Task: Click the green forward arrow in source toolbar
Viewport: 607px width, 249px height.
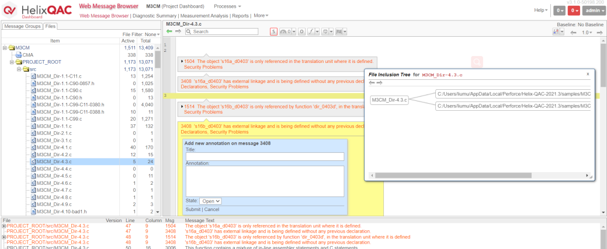Action: click(178, 31)
